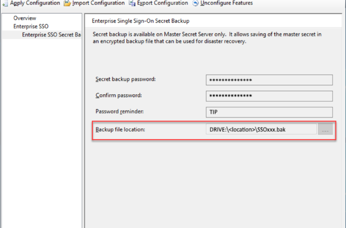Click the Export Configuration icon
The image size is (346, 228).
pyautogui.click(x=132, y=3)
